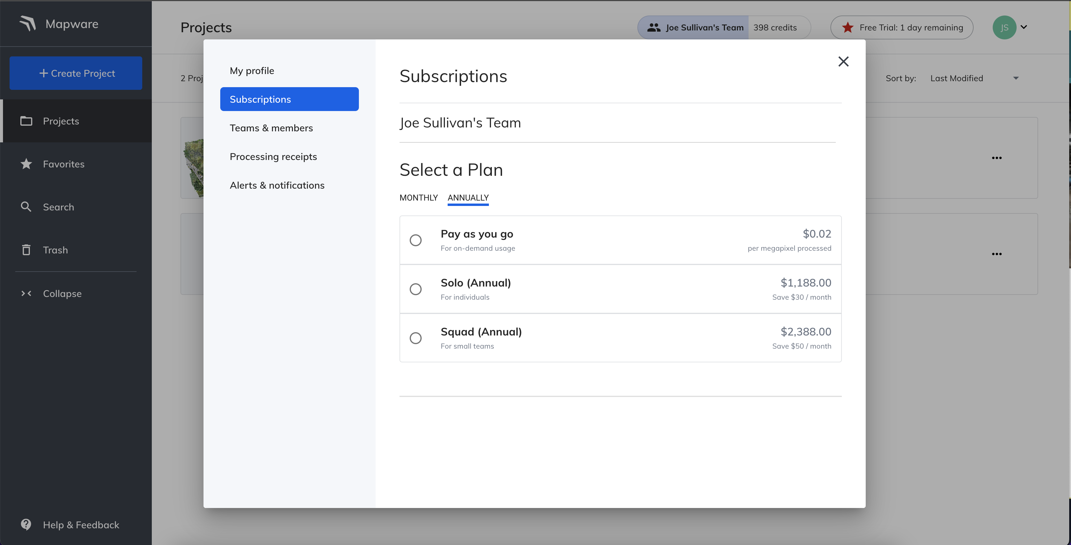Click the Mapware logo icon

27,24
